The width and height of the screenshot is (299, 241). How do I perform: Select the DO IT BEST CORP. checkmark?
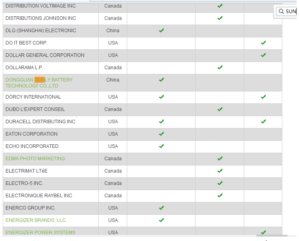point(263,43)
